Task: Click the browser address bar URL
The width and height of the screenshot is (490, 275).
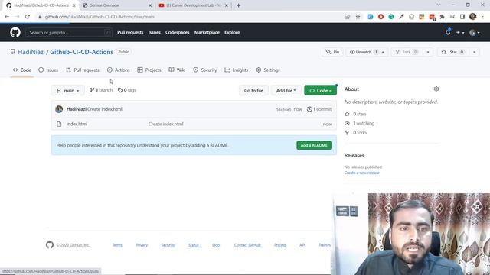Action: pos(100,17)
